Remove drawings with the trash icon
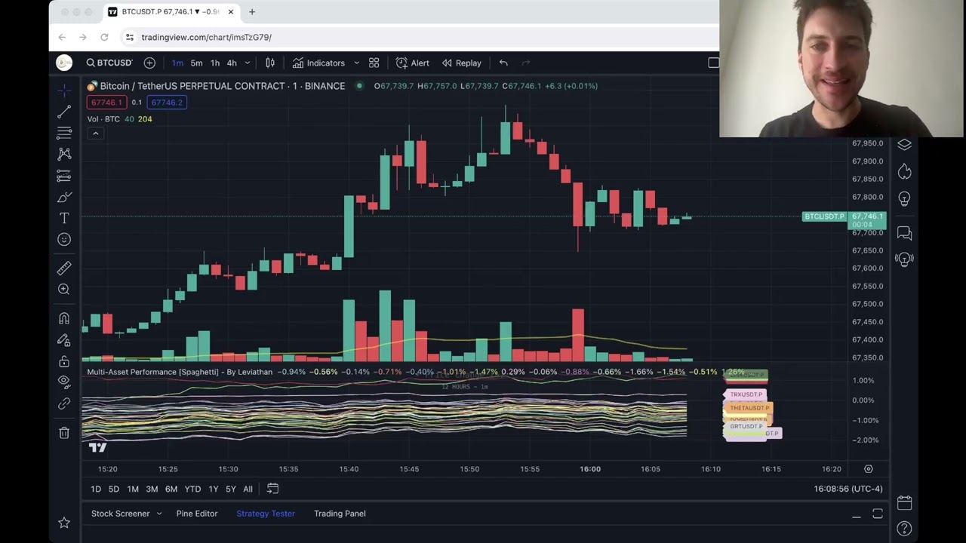The image size is (966, 543). 64,433
